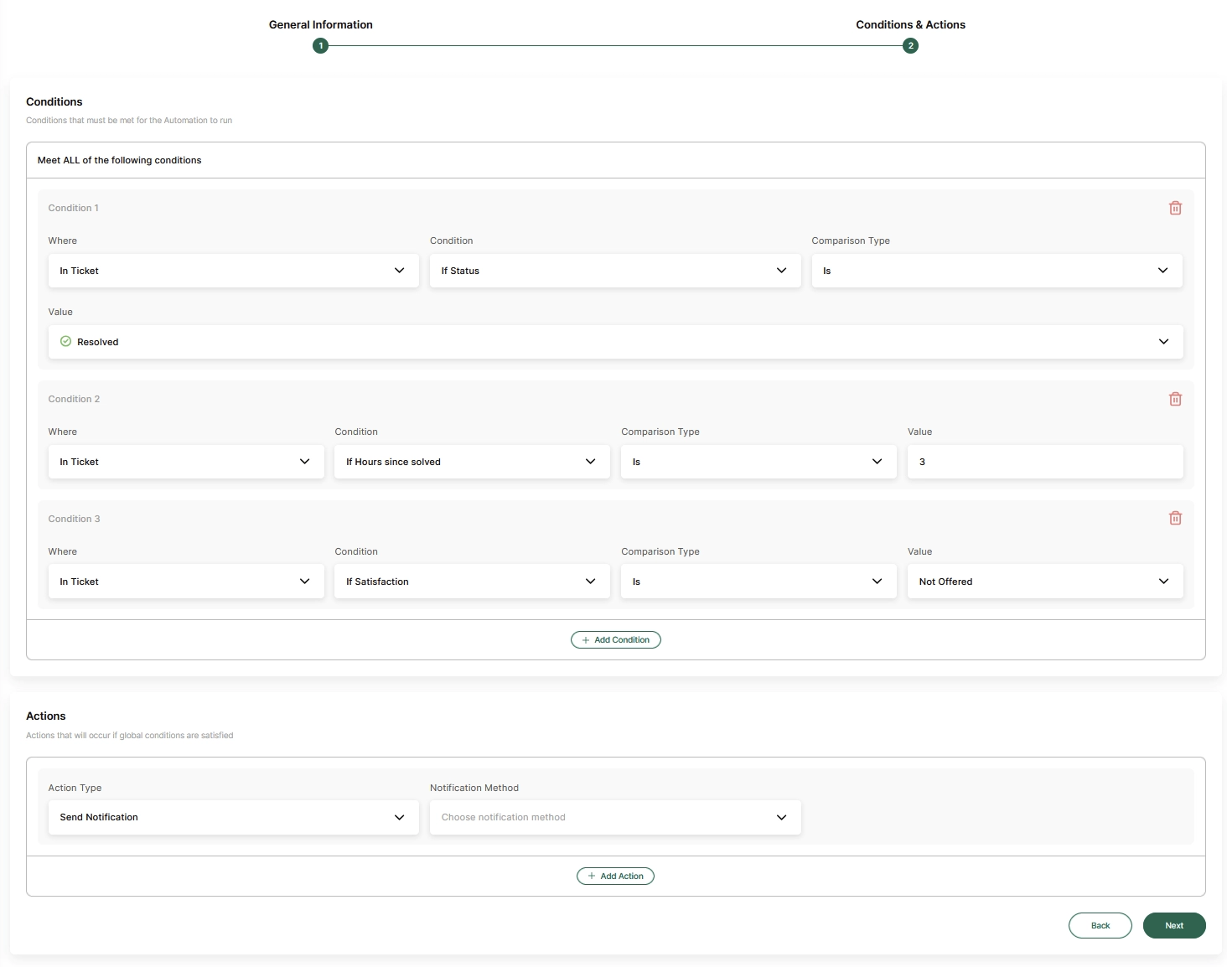Click the Back button

click(1100, 925)
